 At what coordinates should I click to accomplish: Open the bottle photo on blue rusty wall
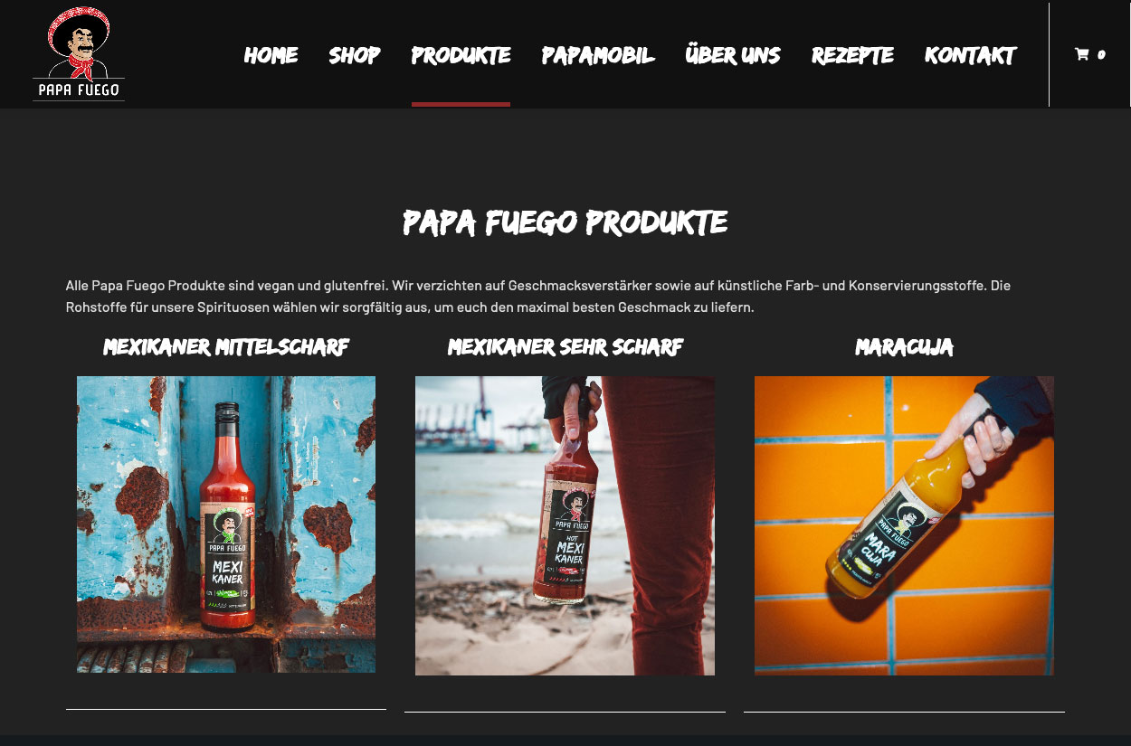(x=226, y=524)
